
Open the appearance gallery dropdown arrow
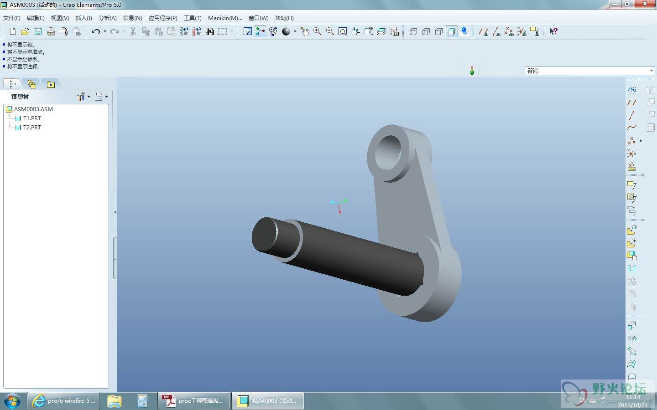coord(295,31)
